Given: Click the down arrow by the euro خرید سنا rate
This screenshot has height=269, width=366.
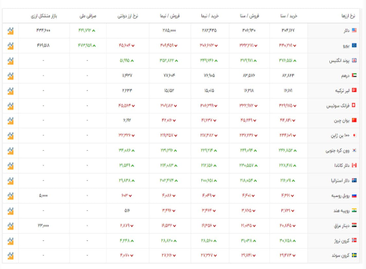Looking at the screenshot, I should coord(295,46).
